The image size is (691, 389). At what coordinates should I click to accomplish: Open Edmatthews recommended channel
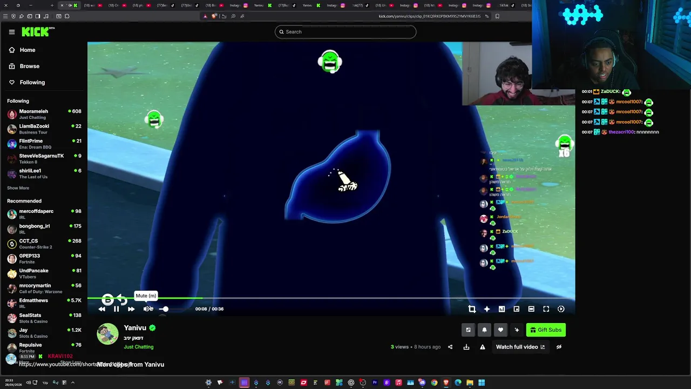click(x=44, y=303)
